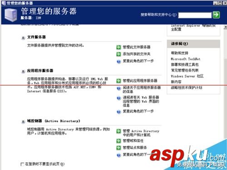
Task: Open application server 复查此角色的下一步 link
Action: click(x=138, y=111)
